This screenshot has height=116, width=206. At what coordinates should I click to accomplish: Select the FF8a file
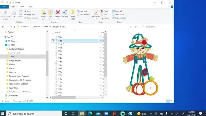click(x=60, y=86)
